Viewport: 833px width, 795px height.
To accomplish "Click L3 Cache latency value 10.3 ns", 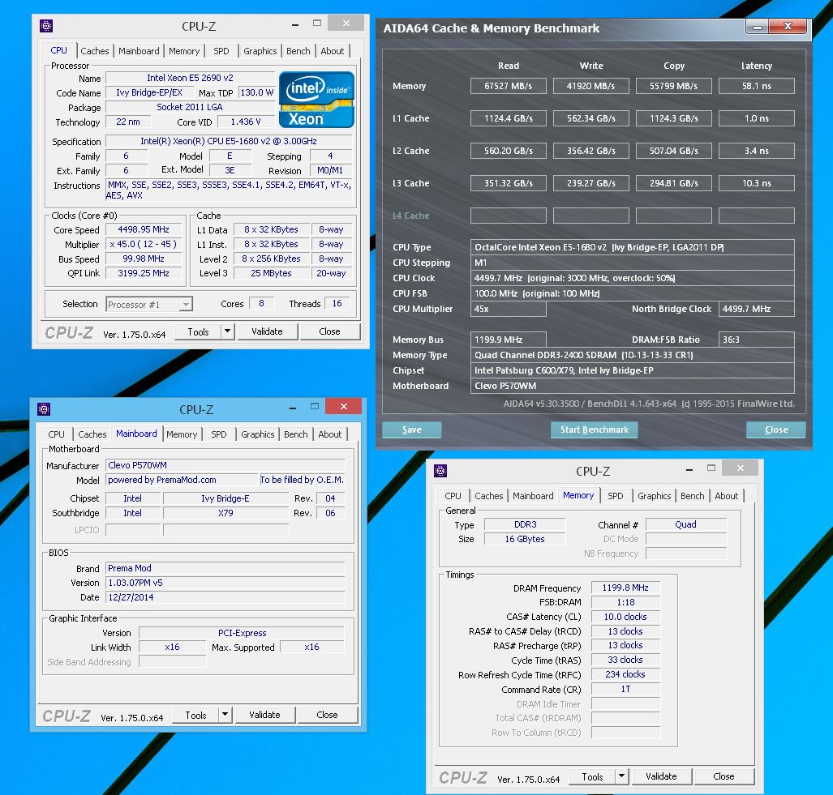I will coord(757,183).
